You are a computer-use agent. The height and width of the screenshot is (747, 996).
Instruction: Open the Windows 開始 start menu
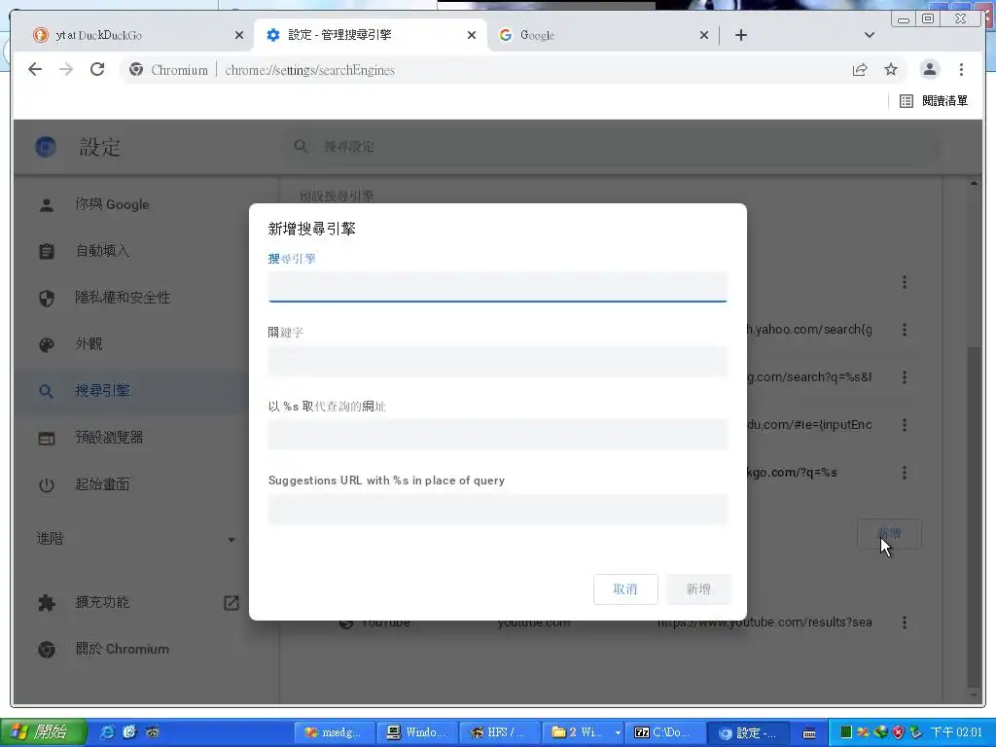[43, 732]
